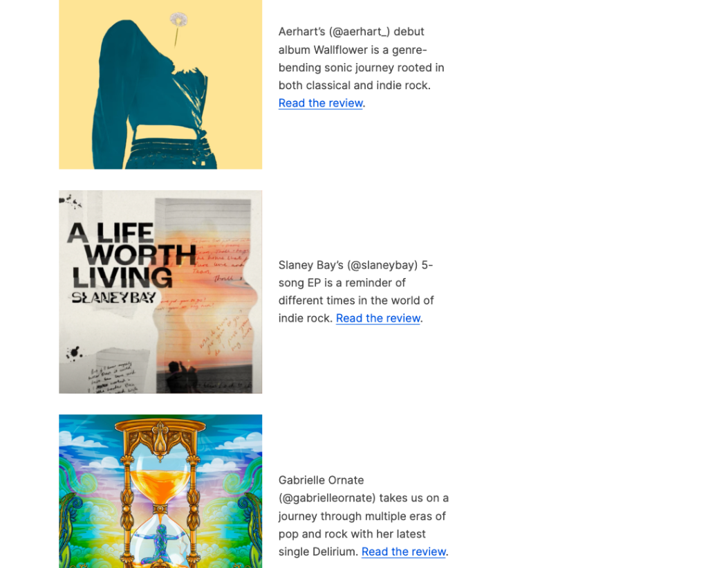Click the hourglass Delirium cover artwork
The width and height of the screenshot is (708, 568).
pos(160,491)
